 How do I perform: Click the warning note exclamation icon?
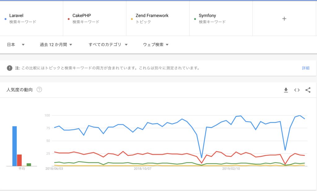(x=10, y=68)
